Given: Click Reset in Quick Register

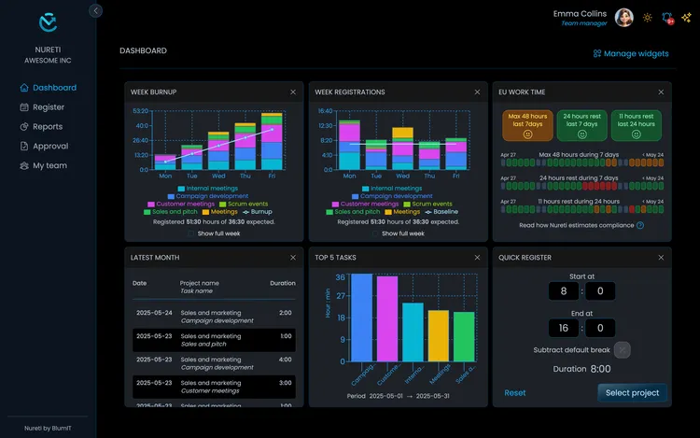Looking at the screenshot, I should point(515,393).
